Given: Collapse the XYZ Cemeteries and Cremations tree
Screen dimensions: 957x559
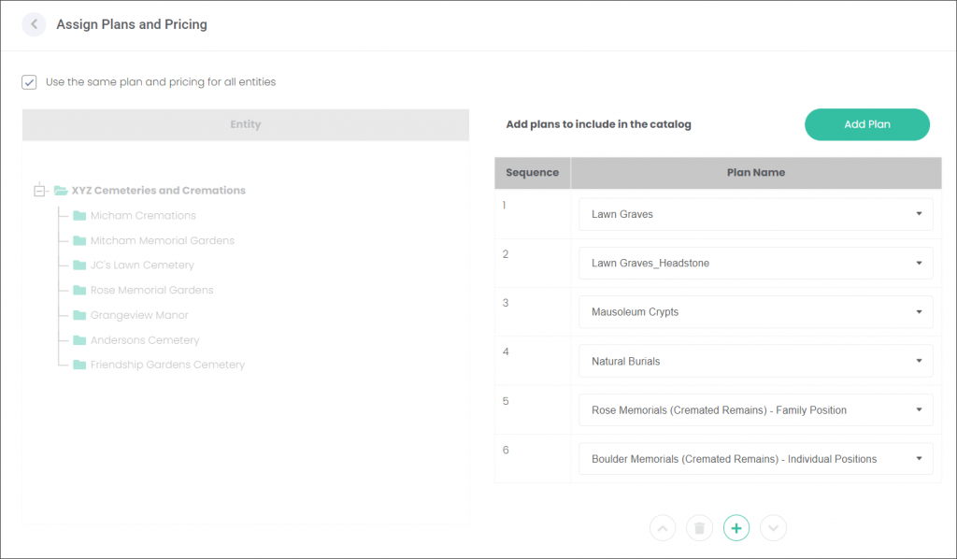Looking at the screenshot, I should click(39, 191).
